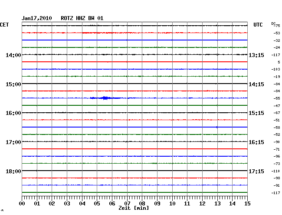Screen dimensions: 282x215
Task: Select the DC offset value -96
Action: point(277,156)
